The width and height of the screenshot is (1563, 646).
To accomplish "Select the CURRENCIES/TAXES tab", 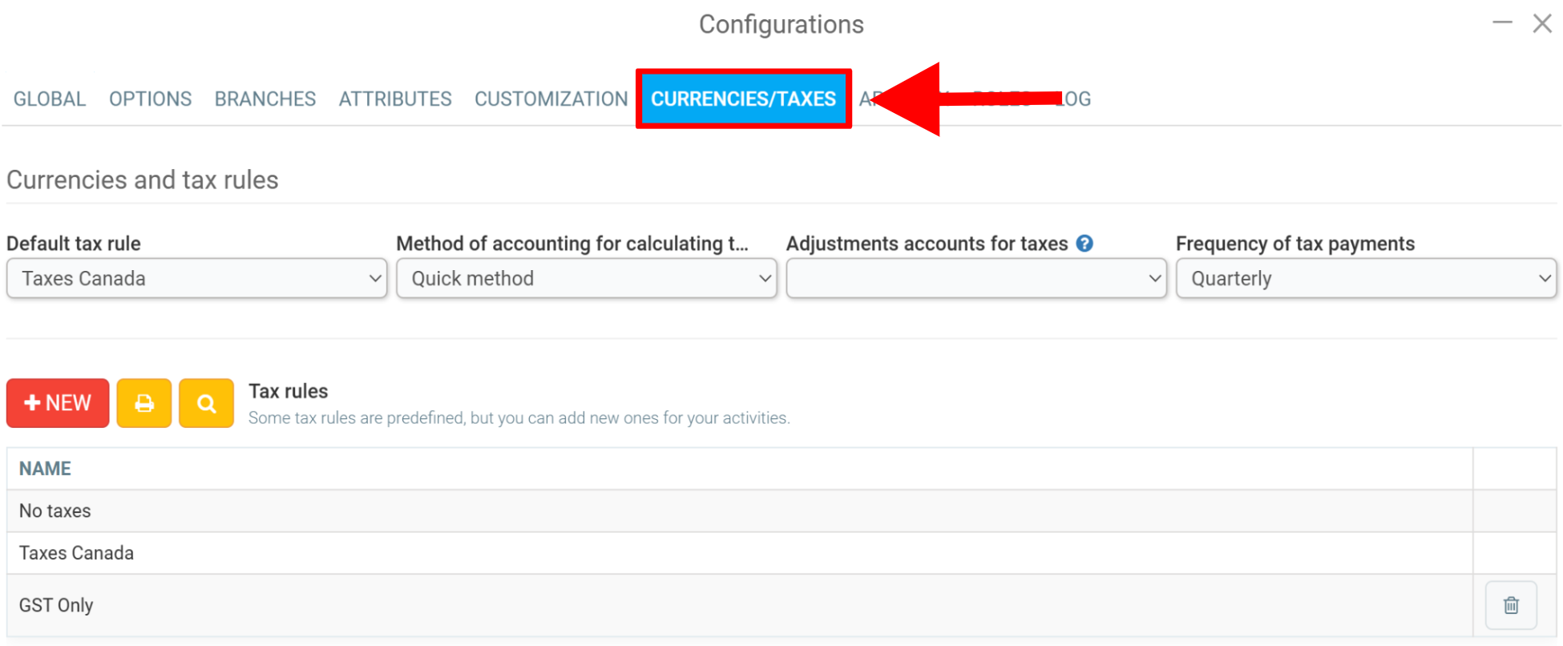I will [744, 99].
